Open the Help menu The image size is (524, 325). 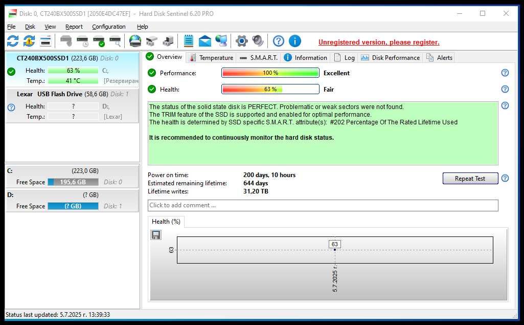pos(142,27)
